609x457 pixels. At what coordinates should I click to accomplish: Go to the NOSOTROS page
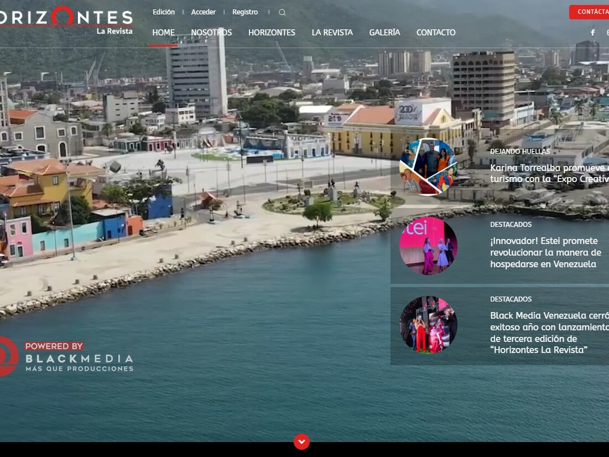(x=211, y=33)
